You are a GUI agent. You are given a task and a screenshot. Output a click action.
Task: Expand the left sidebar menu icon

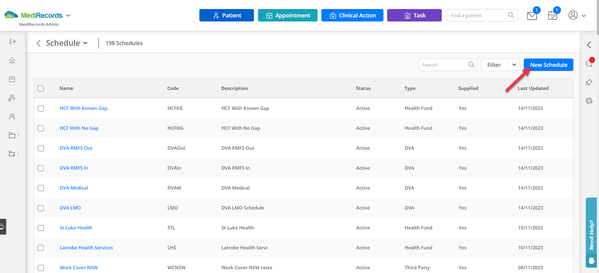pyautogui.click(x=12, y=41)
